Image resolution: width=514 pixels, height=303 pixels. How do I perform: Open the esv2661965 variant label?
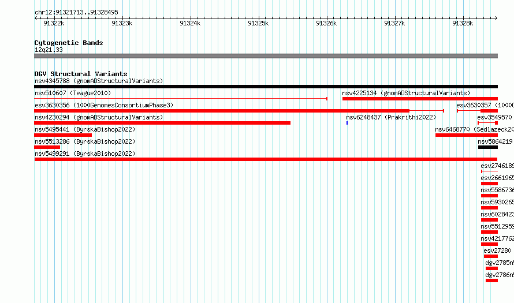click(x=497, y=178)
